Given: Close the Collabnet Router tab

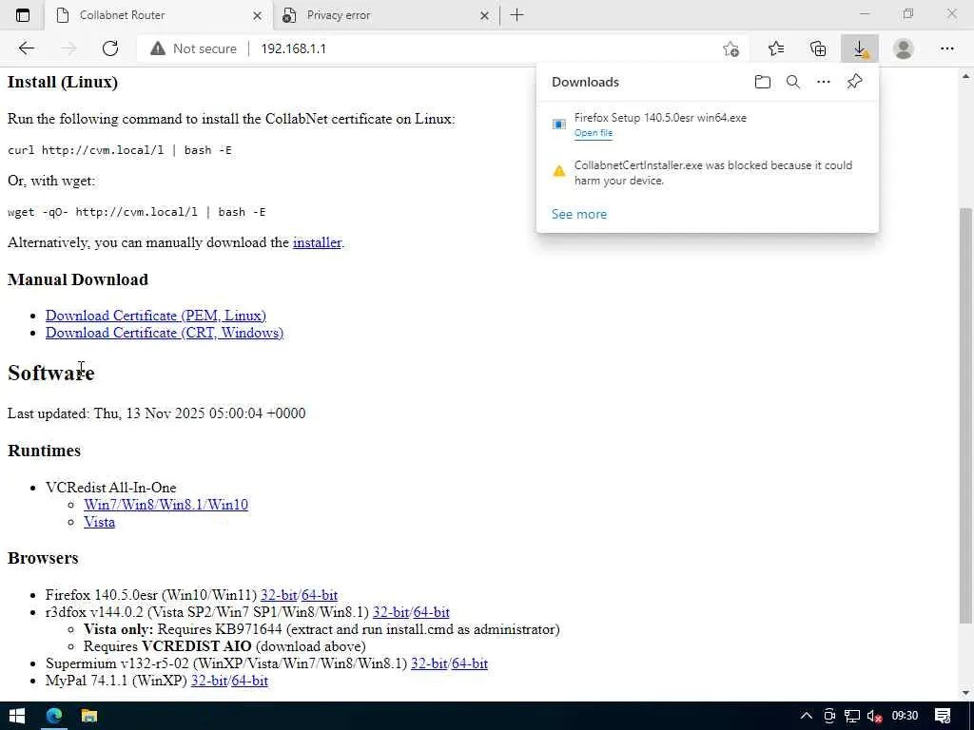Looking at the screenshot, I should pos(257,15).
